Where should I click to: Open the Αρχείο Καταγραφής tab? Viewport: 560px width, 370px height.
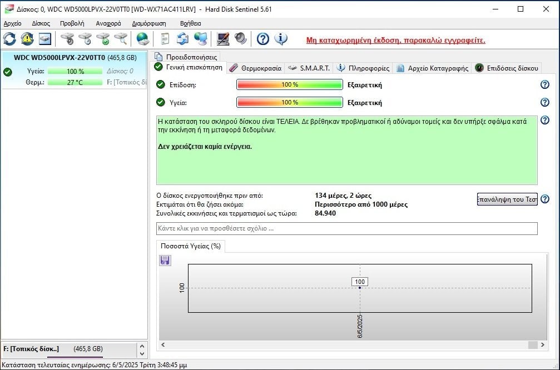[433, 68]
